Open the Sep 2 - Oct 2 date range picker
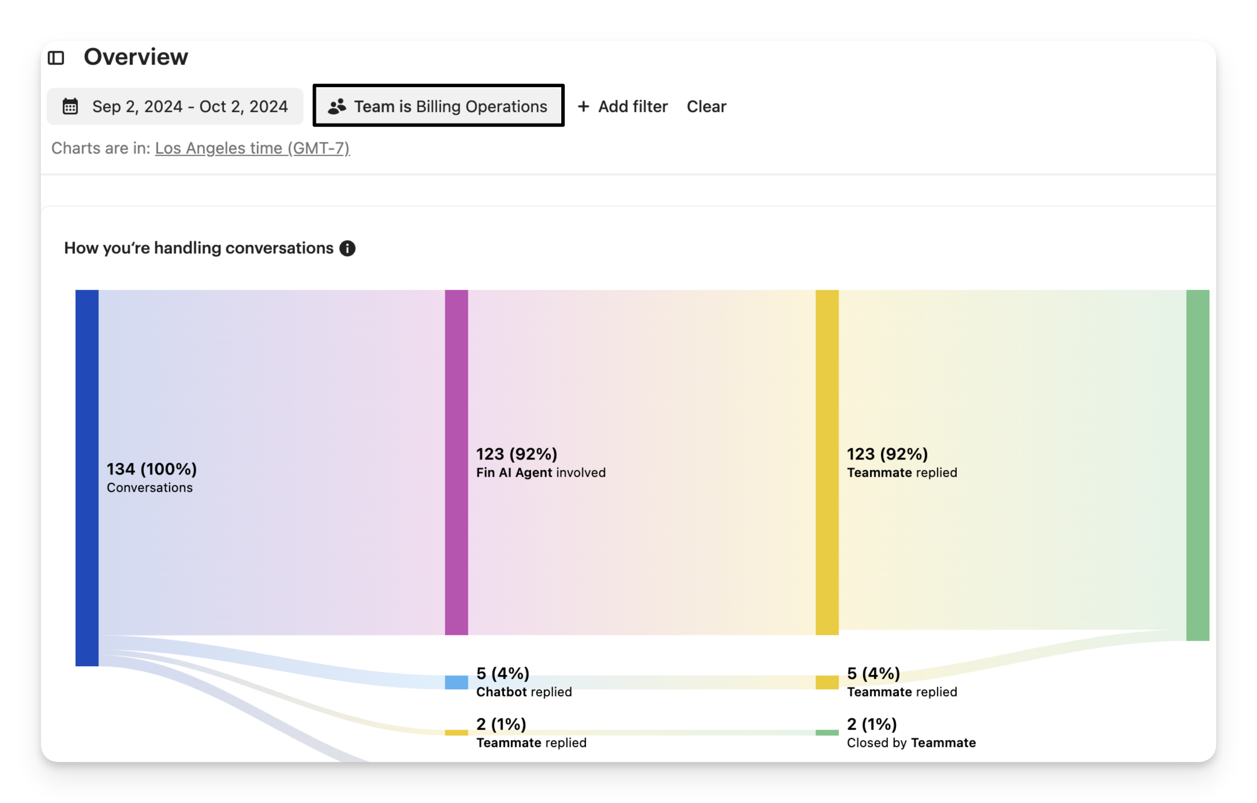Image resolution: width=1257 pixels, height=803 pixels. [x=175, y=107]
